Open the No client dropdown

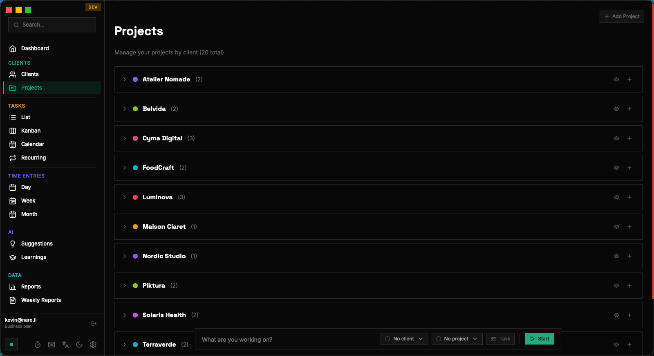coord(404,339)
